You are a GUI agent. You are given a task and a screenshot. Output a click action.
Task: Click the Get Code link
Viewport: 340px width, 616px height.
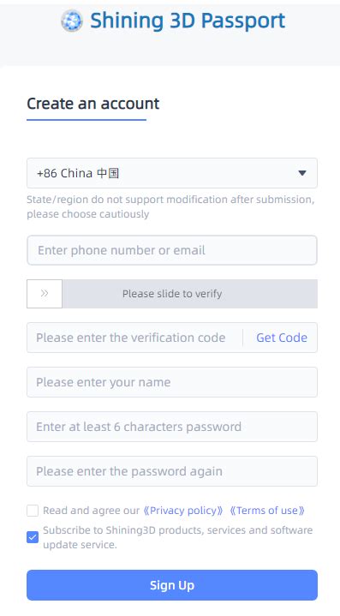(282, 338)
